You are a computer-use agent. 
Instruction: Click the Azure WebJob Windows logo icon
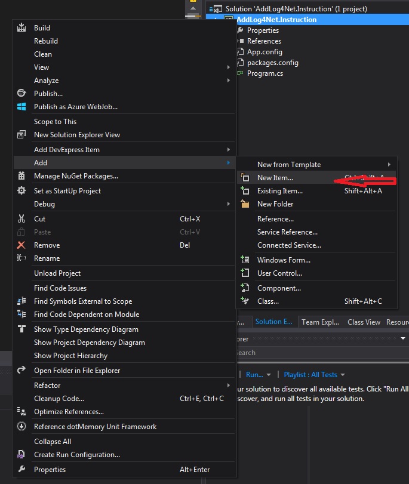click(x=22, y=107)
